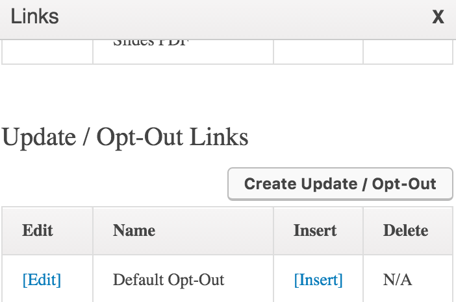Select the Name column header
The height and width of the screenshot is (302, 456).
[183, 231]
